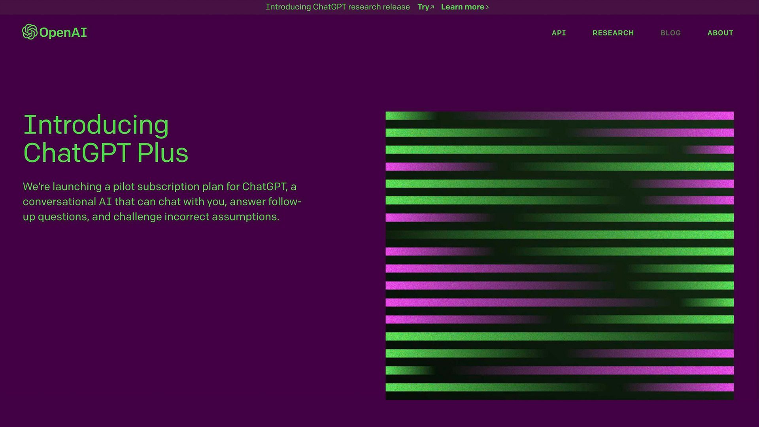Screen dimensions: 759x427
Task: Click the paragraph about the pilot subscription plan
Action: tap(162, 202)
